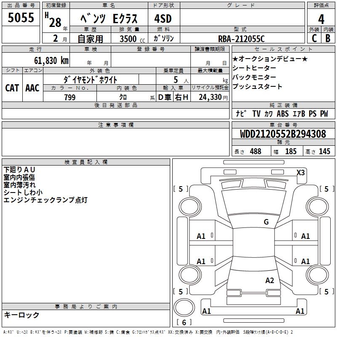337x337 pixels.
Task: Click the recycle deposit amount 24,330円
Action: click(x=209, y=97)
